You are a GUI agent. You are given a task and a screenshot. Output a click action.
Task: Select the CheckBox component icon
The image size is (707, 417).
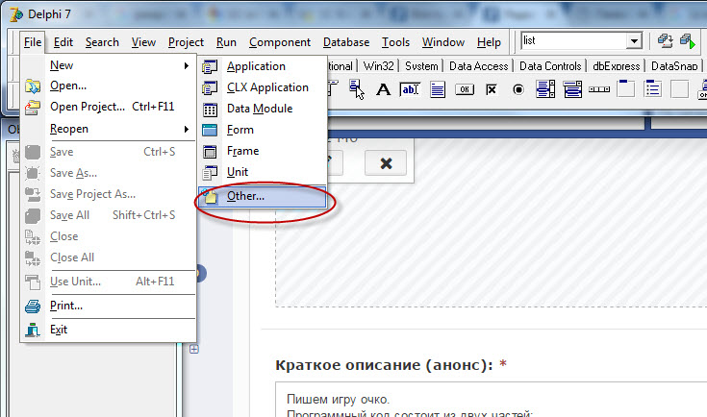click(x=492, y=89)
